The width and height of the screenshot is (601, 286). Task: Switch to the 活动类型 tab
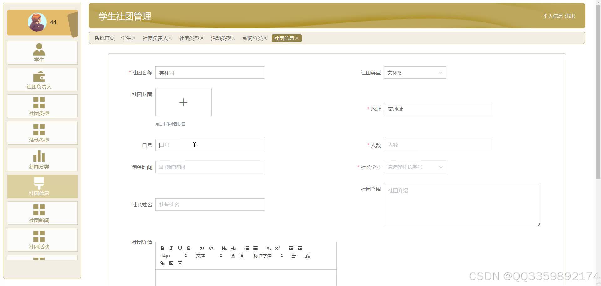pos(221,38)
